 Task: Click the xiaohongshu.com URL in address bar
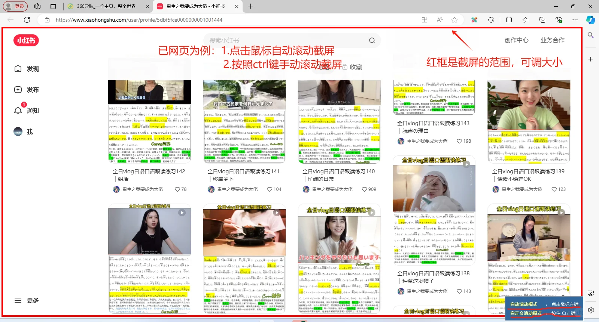pos(139,20)
